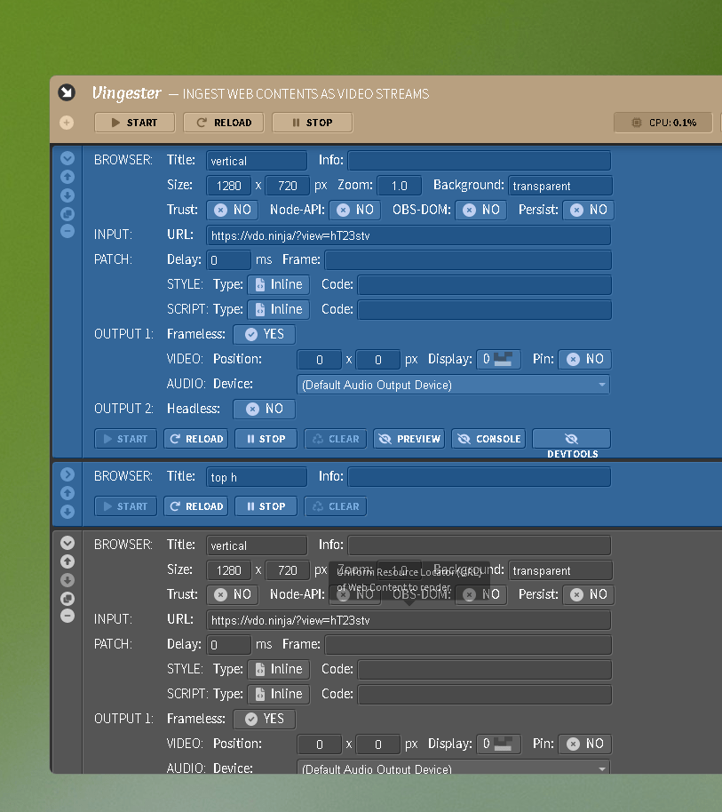722x812 pixels.
Task: Toggle CONSOLE in first vertical browser
Action: click(x=488, y=439)
